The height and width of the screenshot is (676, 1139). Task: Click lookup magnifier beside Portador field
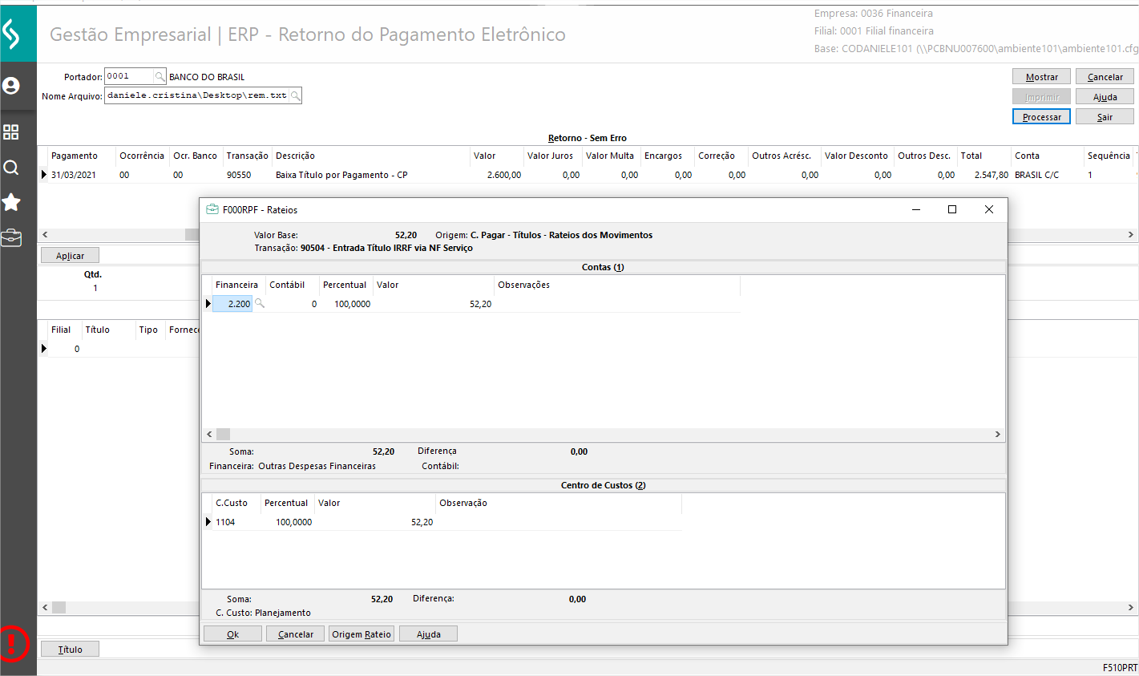tap(160, 77)
